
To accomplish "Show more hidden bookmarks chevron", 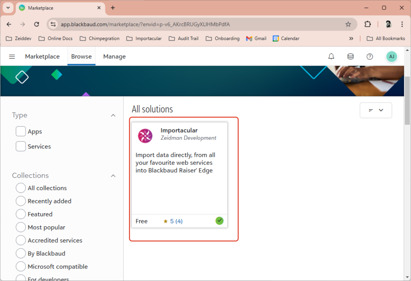I will coord(351,38).
